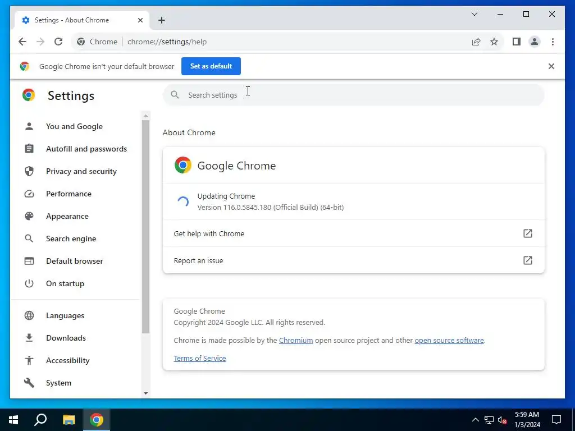Open the Performance settings page
This screenshot has height=431, width=575.
click(x=69, y=194)
